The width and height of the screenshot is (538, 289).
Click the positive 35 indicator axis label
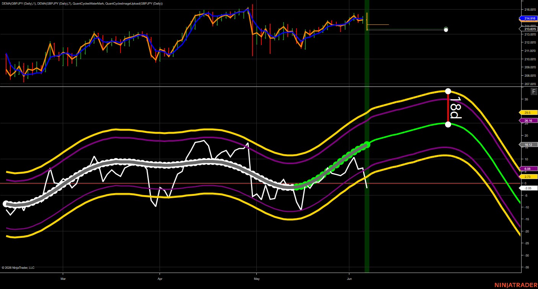pyautogui.click(x=527, y=99)
